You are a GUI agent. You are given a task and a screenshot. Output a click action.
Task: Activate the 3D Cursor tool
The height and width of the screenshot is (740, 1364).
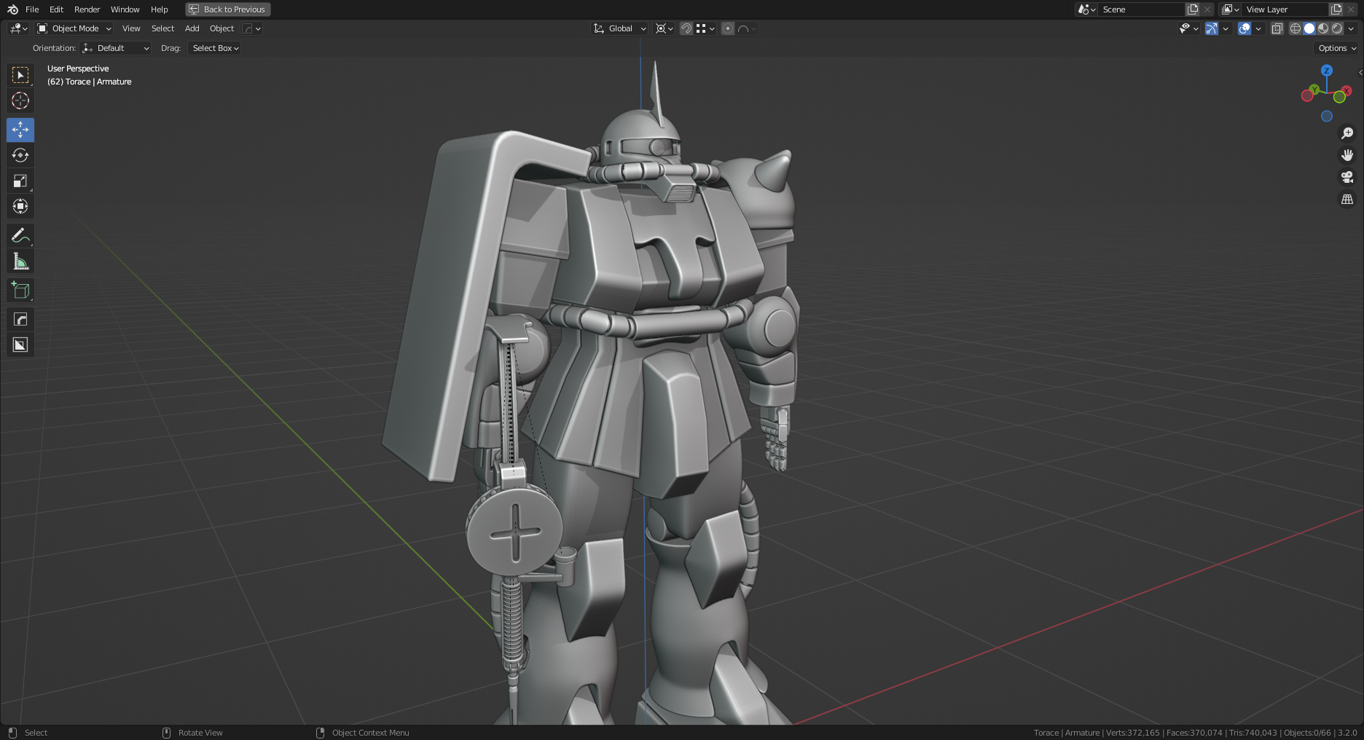point(20,101)
